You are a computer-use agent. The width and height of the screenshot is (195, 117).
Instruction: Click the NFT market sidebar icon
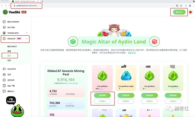tap(4, 27)
